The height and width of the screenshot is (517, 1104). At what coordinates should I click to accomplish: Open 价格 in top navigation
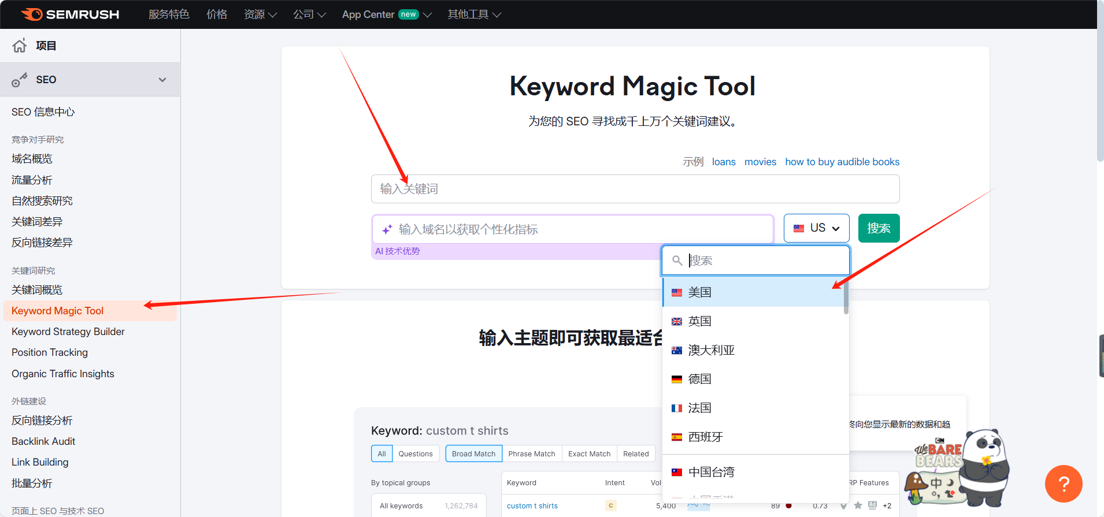217,14
